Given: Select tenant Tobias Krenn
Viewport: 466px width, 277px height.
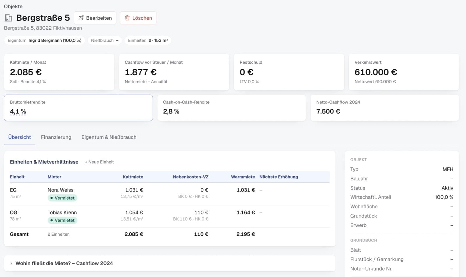Looking at the screenshot, I should tap(62, 212).
